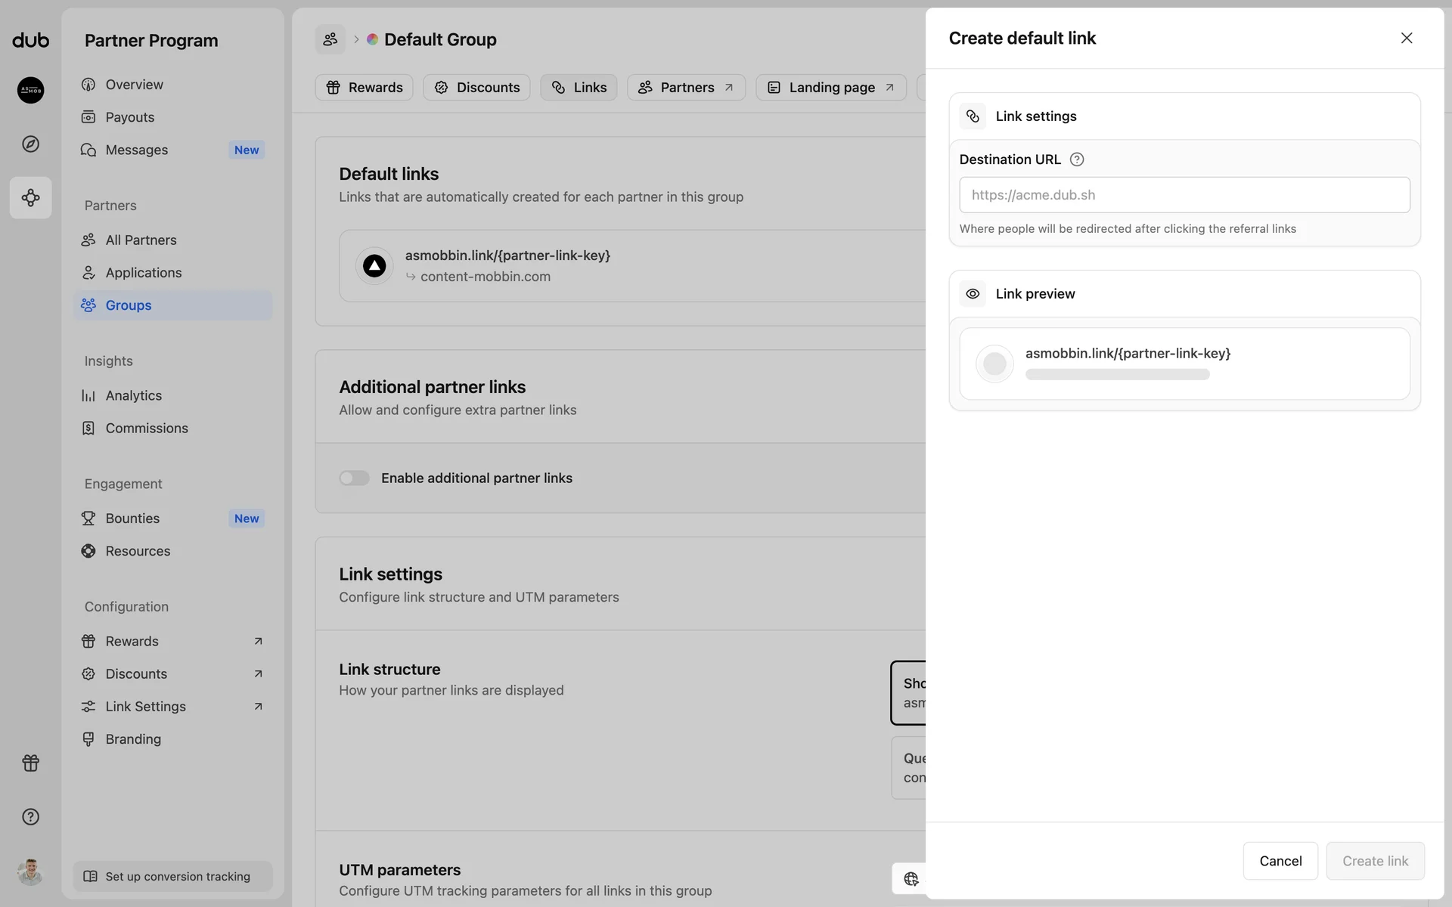Image resolution: width=1452 pixels, height=907 pixels.
Task: Open the compass explore icon in left rail
Action: pyautogui.click(x=30, y=144)
